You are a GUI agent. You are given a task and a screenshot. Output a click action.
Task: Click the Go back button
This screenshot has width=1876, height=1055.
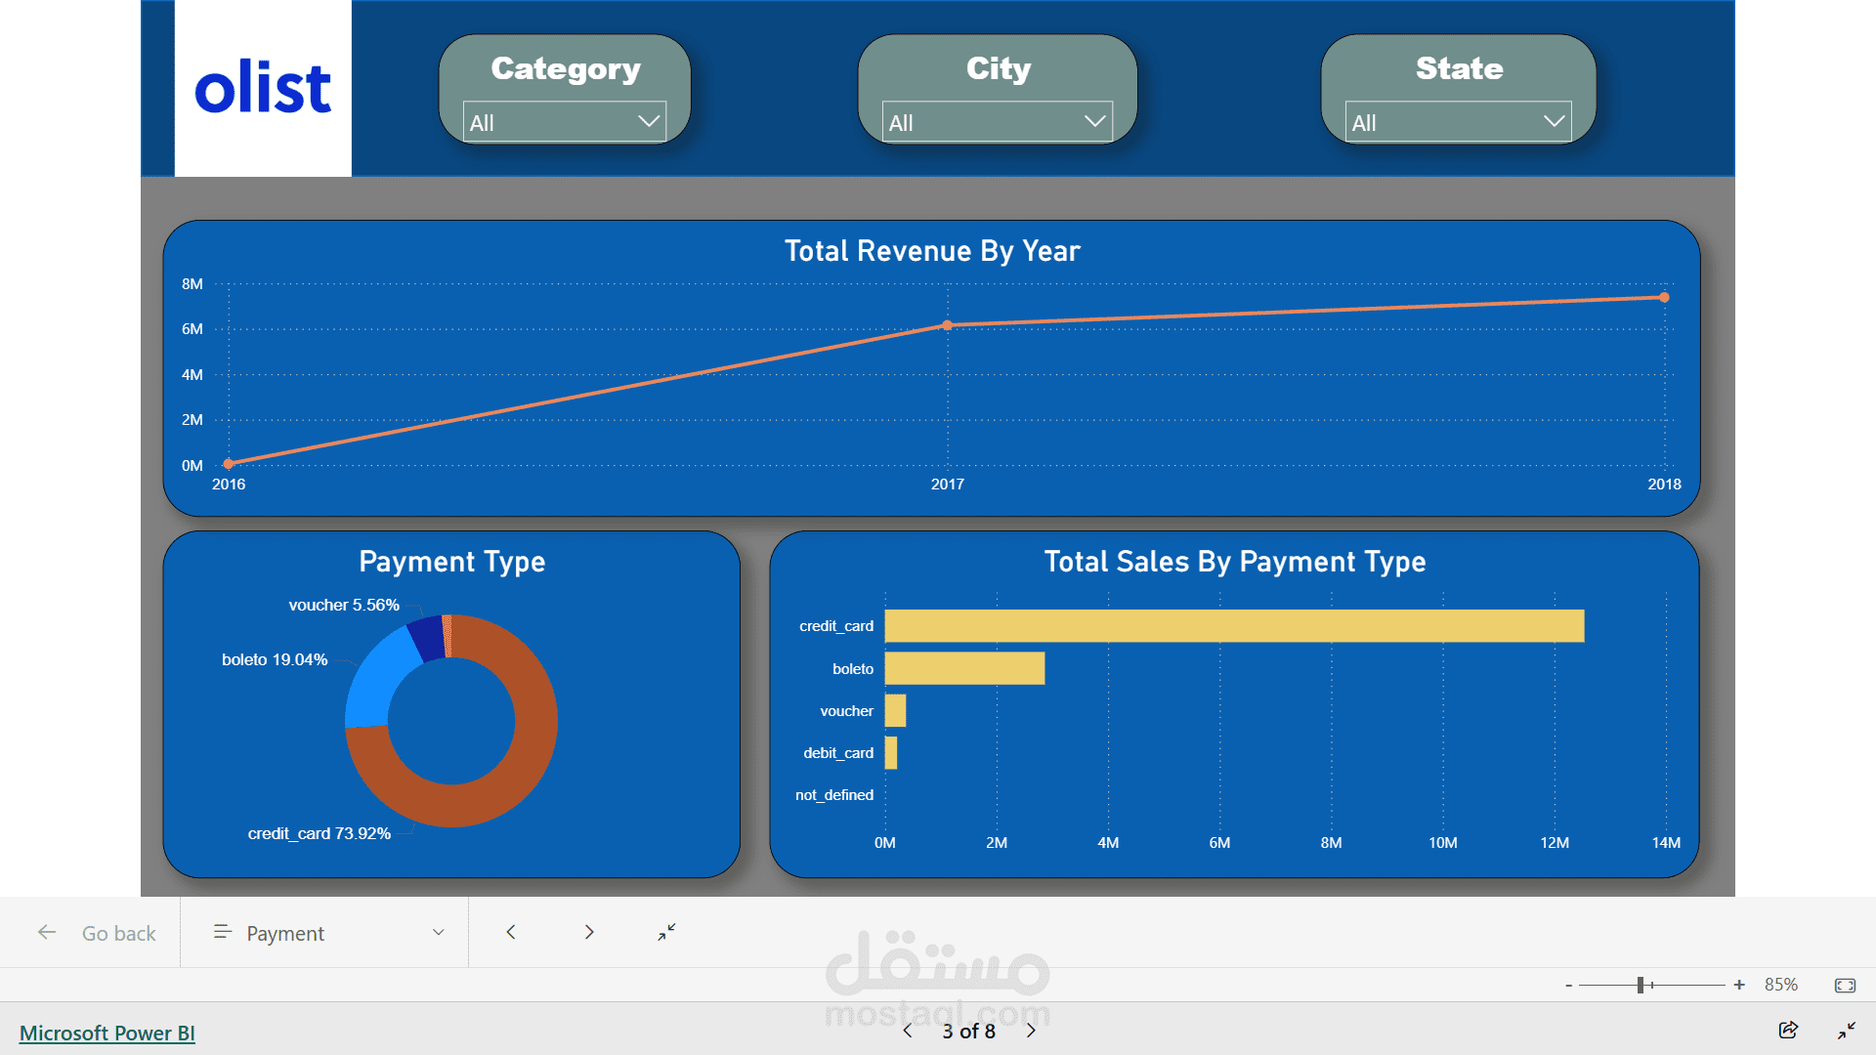pyautogui.click(x=98, y=933)
